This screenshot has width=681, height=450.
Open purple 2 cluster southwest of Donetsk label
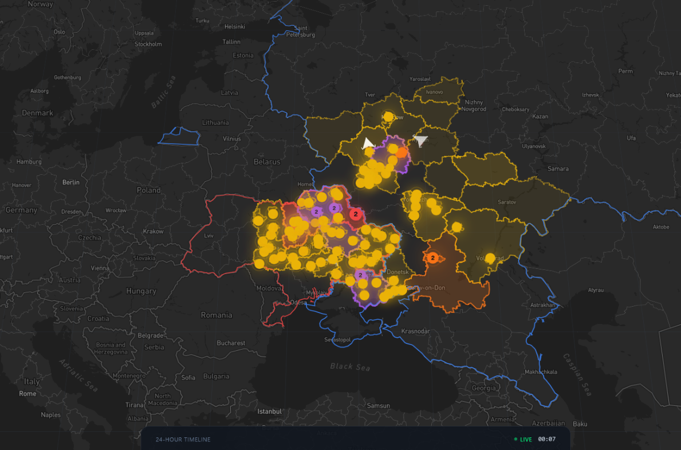[360, 275]
